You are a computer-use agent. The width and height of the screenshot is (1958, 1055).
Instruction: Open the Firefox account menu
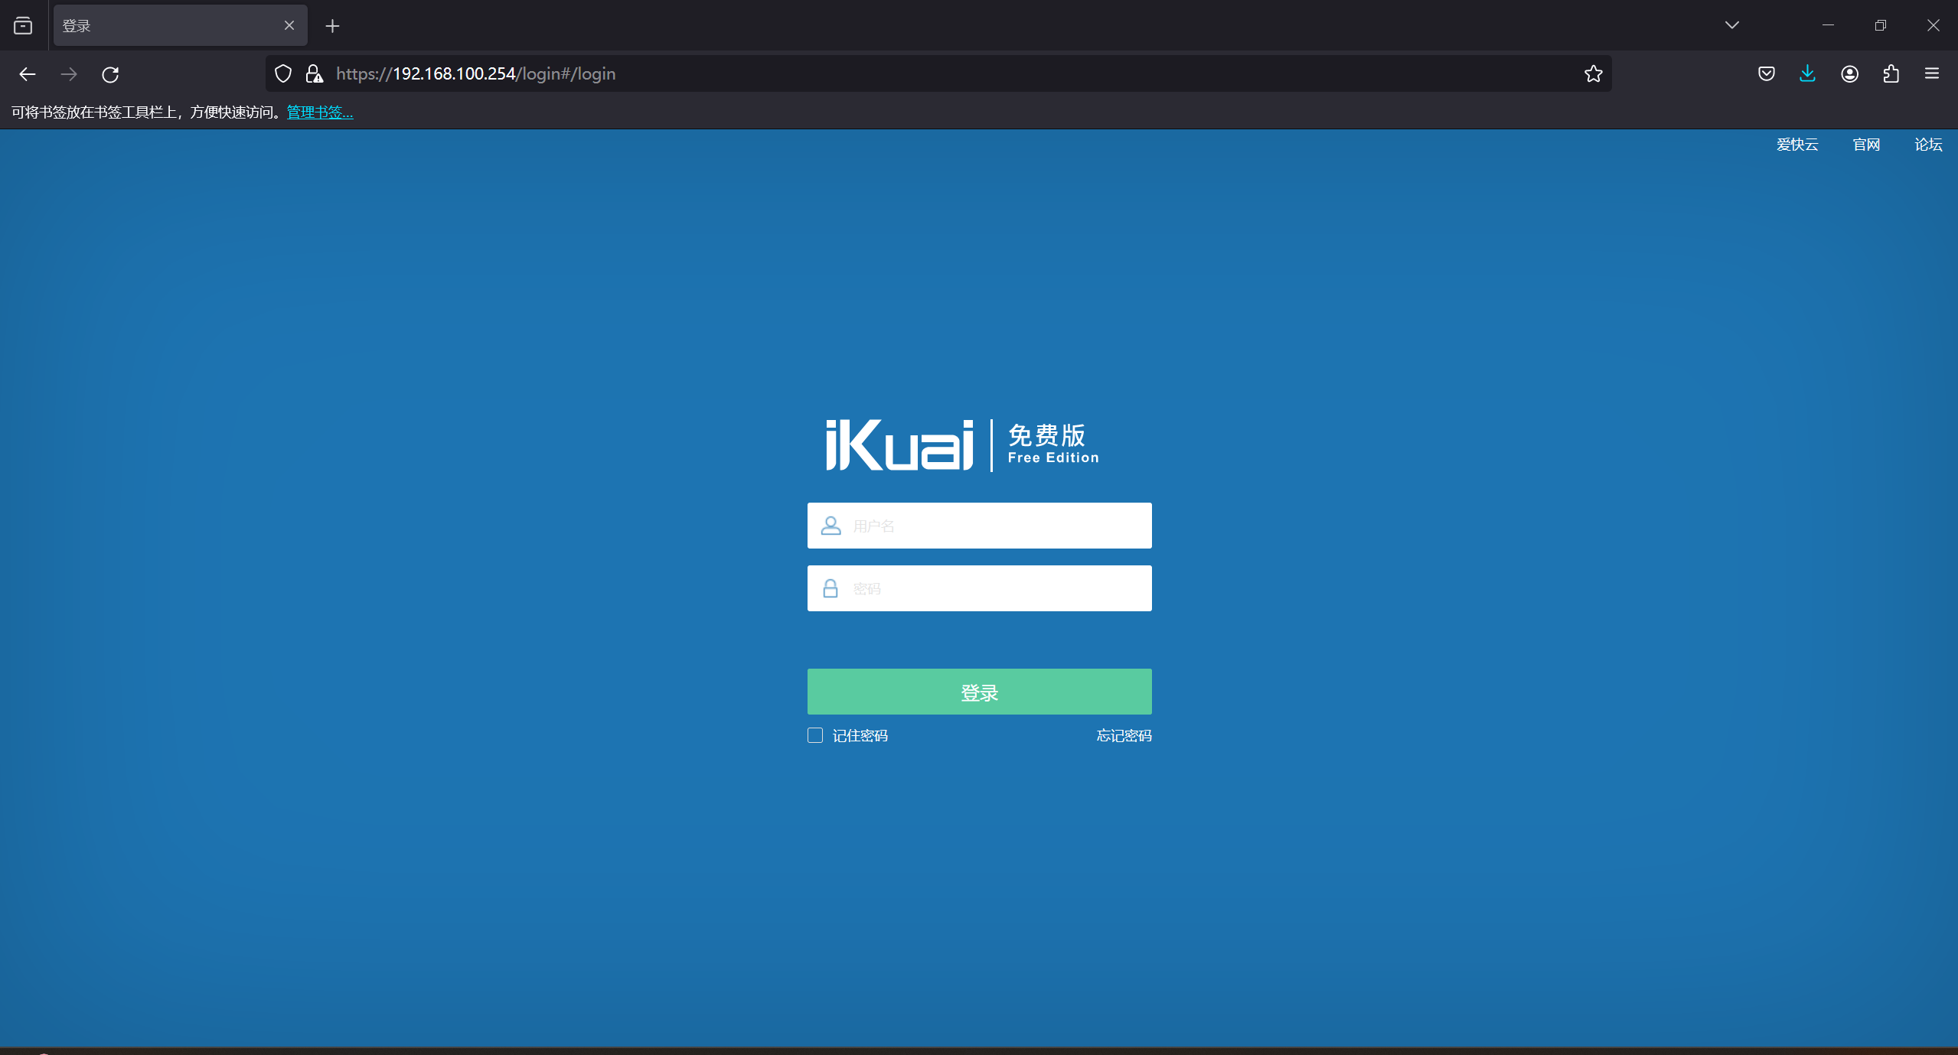pos(1849,73)
